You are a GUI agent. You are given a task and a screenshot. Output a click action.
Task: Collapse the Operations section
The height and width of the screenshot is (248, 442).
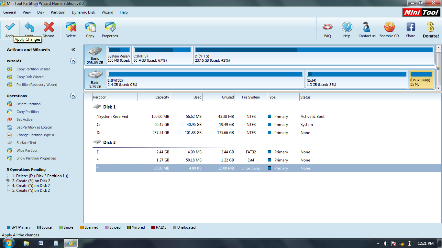pyautogui.click(x=73, y=96)
